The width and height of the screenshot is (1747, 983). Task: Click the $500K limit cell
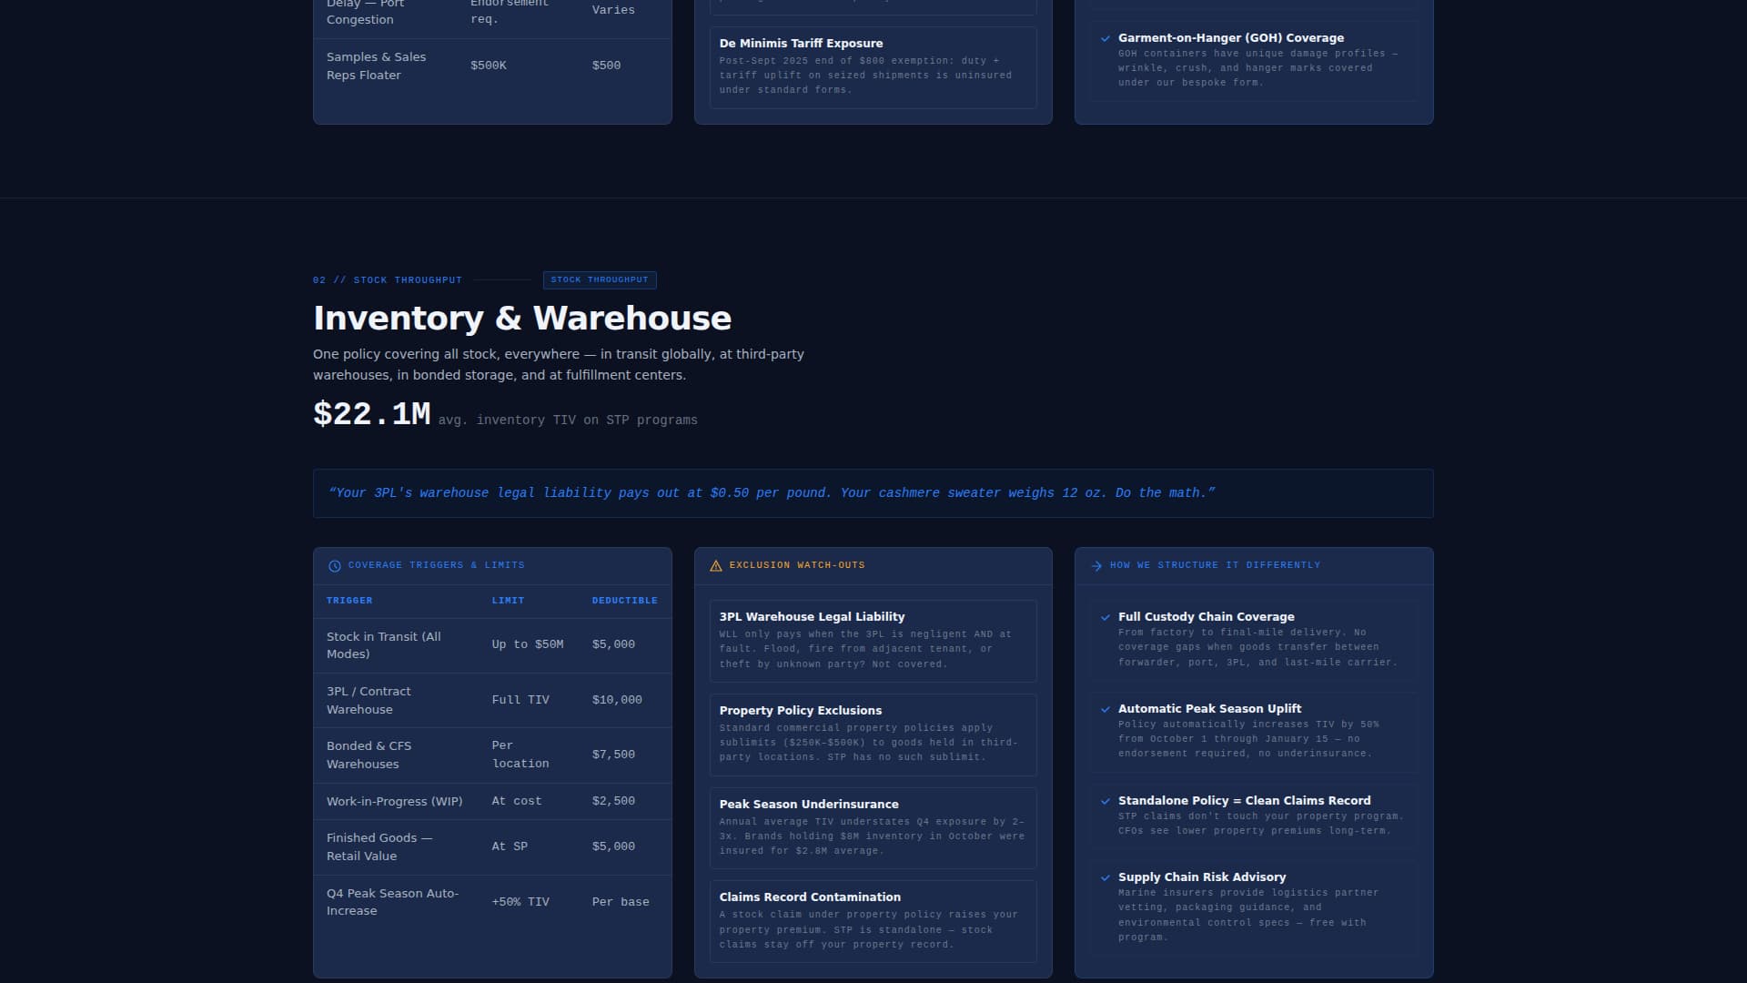(489, 66)
